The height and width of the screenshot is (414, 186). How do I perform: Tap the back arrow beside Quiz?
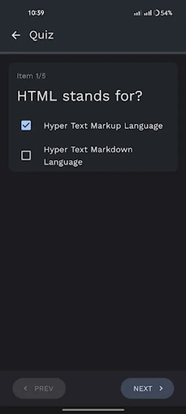pos(16,35)
